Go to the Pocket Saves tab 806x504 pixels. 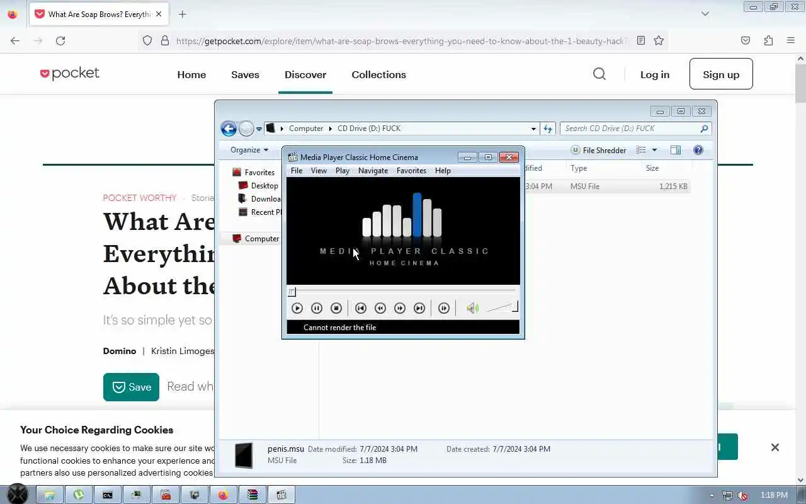(245, 74)
